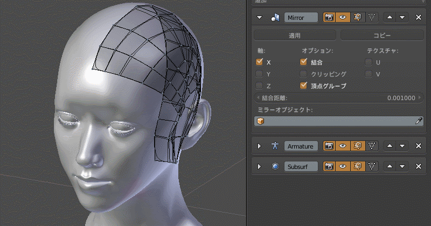Move Subsurf modifier up in stack
The height and width of the screenshot is (226, 431).
[x=389, y=166]
